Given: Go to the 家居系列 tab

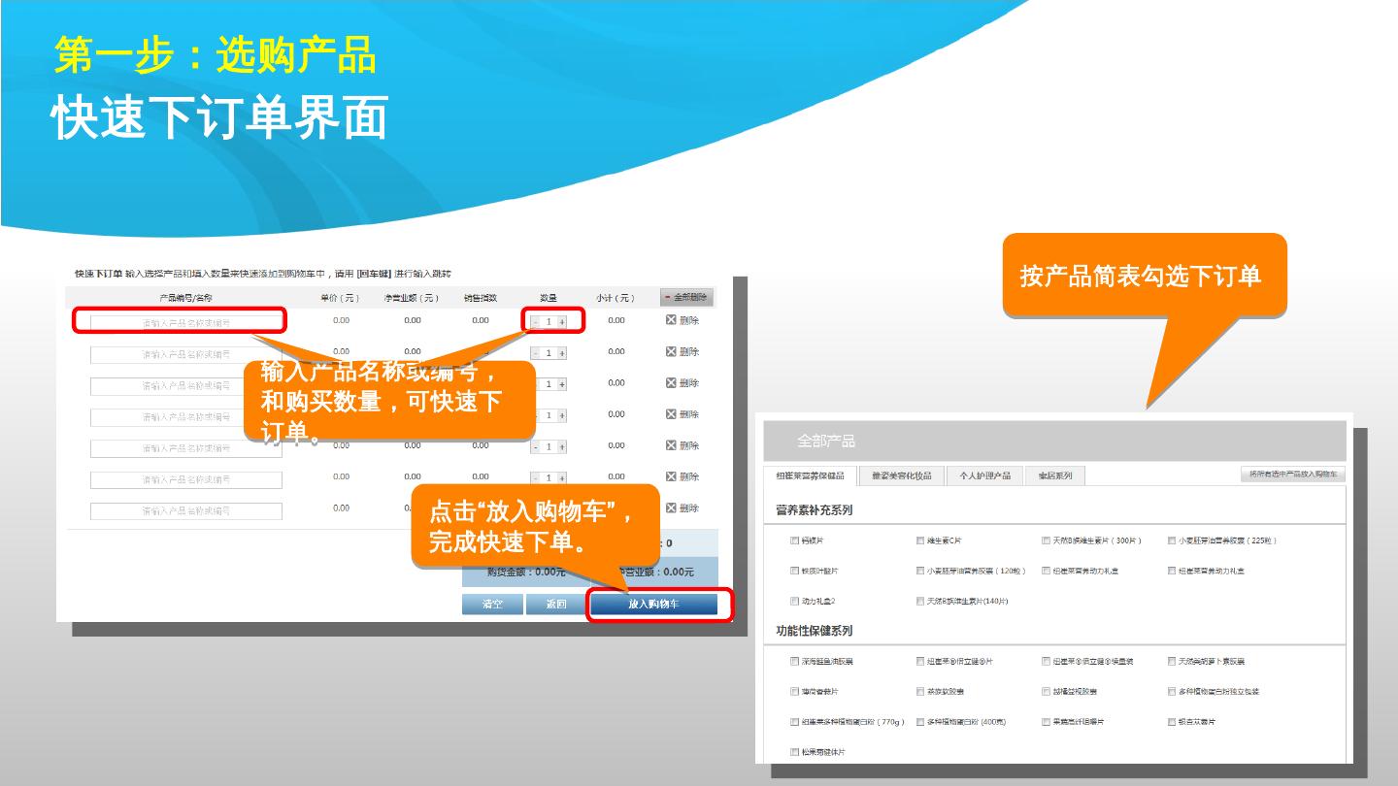Looking at the screenshot, I should click(1055, 475).
